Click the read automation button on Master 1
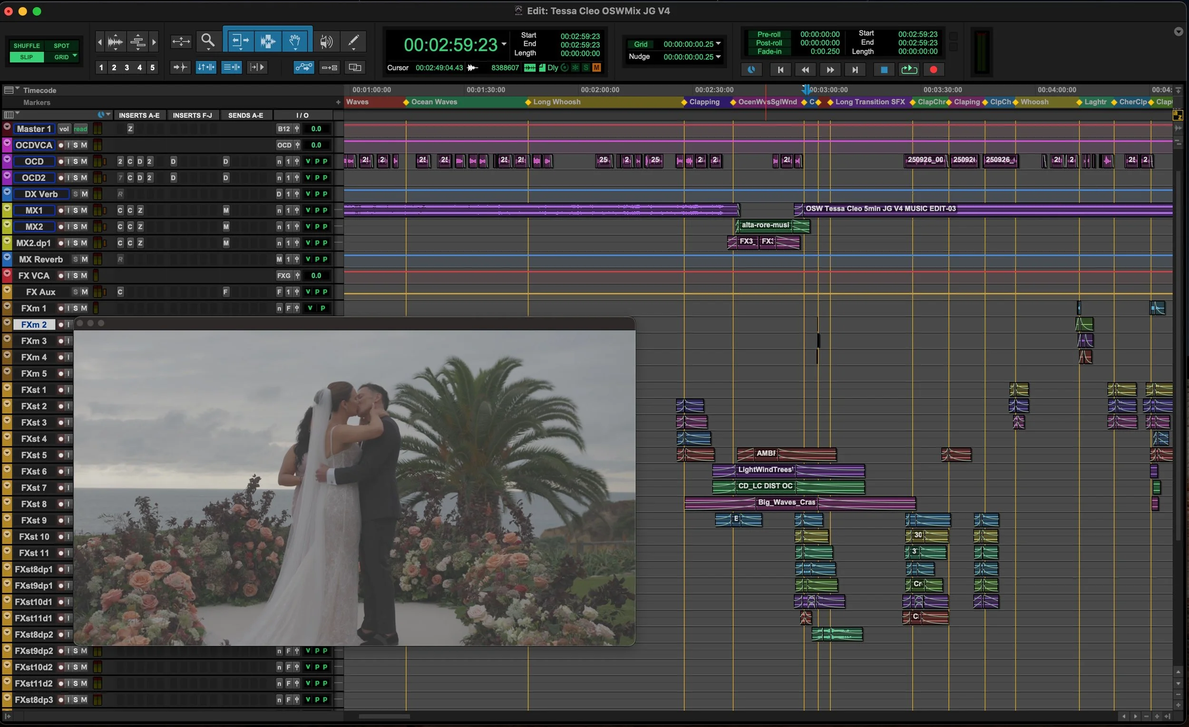Image resolution: width=1189 pixels, height=727 pixels. coord(80,128)
